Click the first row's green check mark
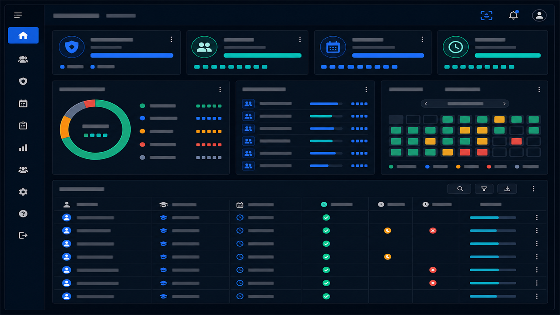Viewport: 560px width, 315px height. coord(326,217)
